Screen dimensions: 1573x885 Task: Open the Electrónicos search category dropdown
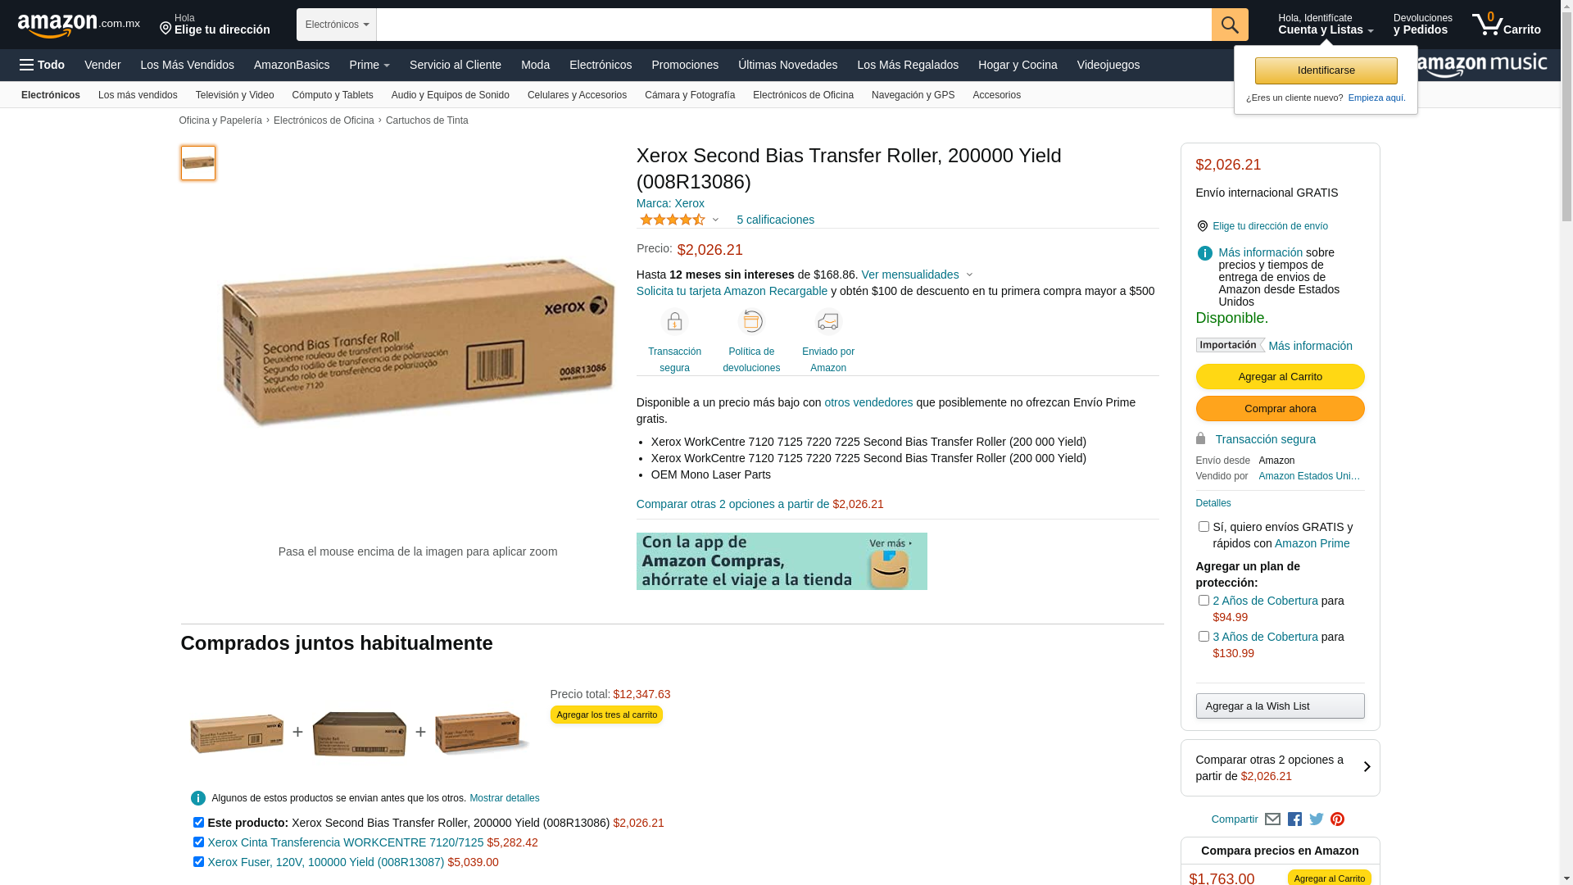pyautogui.click(x=337, y=25)
